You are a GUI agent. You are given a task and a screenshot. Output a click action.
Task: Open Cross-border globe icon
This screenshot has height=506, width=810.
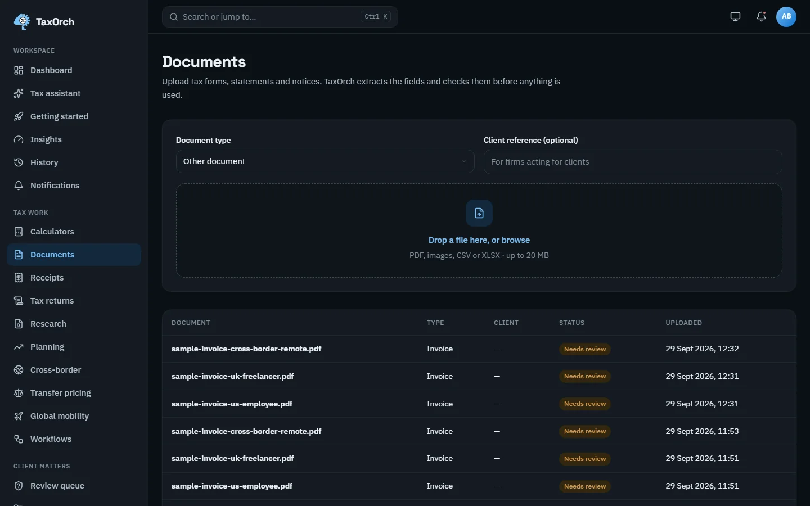pyautogui.click(x=19, y=370)
